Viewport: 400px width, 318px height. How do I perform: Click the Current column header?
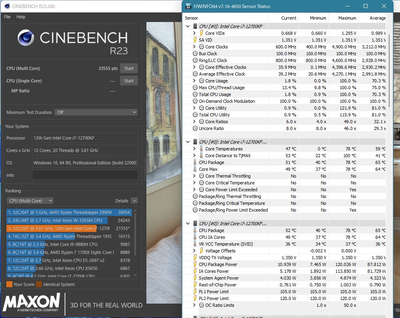tap(284, 18)
